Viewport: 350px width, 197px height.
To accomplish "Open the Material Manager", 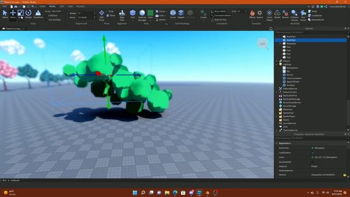I will pyautogui.click(x=142, y=15).
